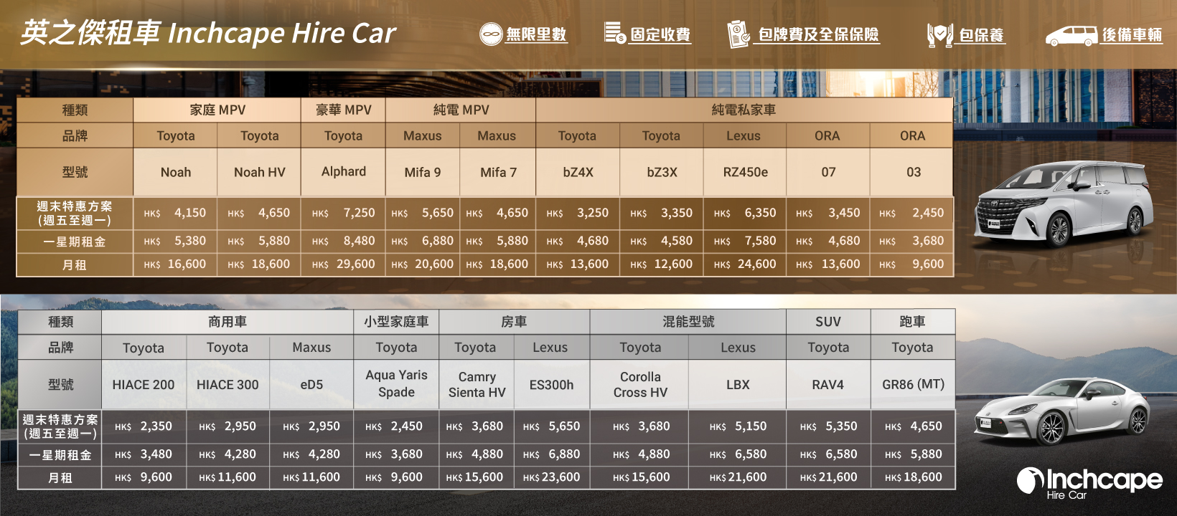This screenshot has width=1177, height=516.
Task: Click the Camry Sienta HV model cell
Action: [477, 385]
